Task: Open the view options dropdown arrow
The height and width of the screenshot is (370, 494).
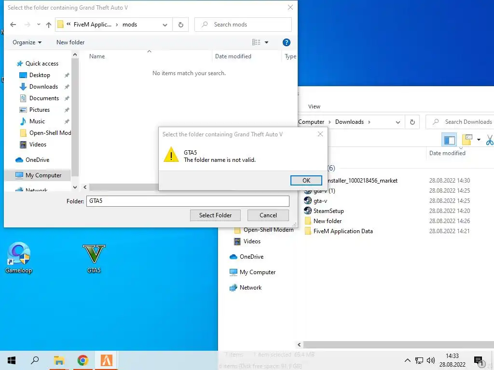Action: click(266, 42)
